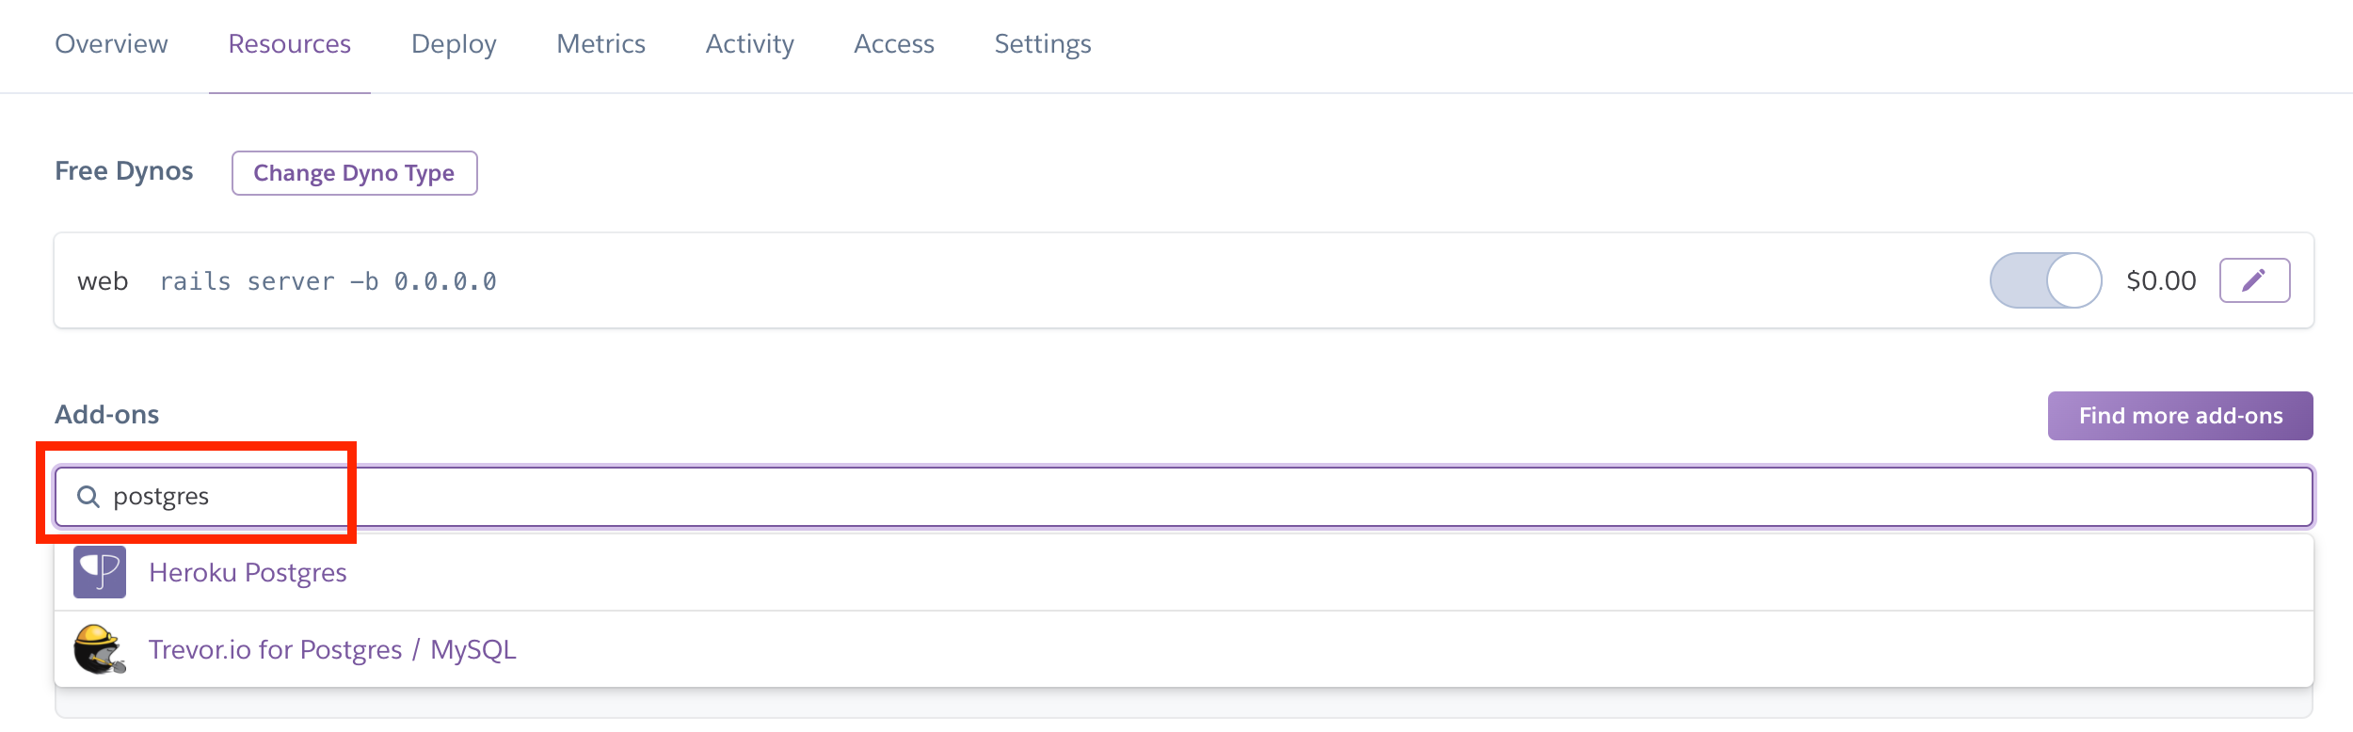The image size is (2353, 732).
Task: Click the Heroku Postgres elephant icon
Action: [x=100, y=572]
